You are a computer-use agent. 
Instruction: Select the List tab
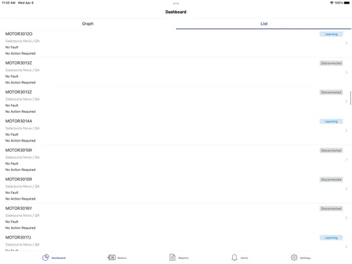click(264, 24)
